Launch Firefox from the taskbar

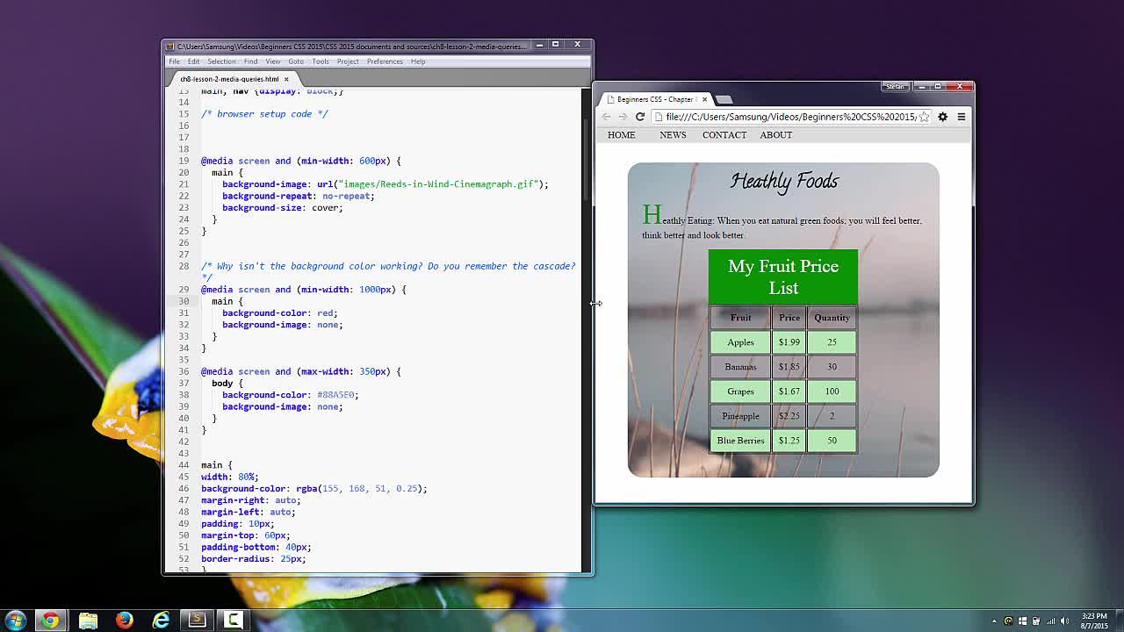[x=124, y=621]
